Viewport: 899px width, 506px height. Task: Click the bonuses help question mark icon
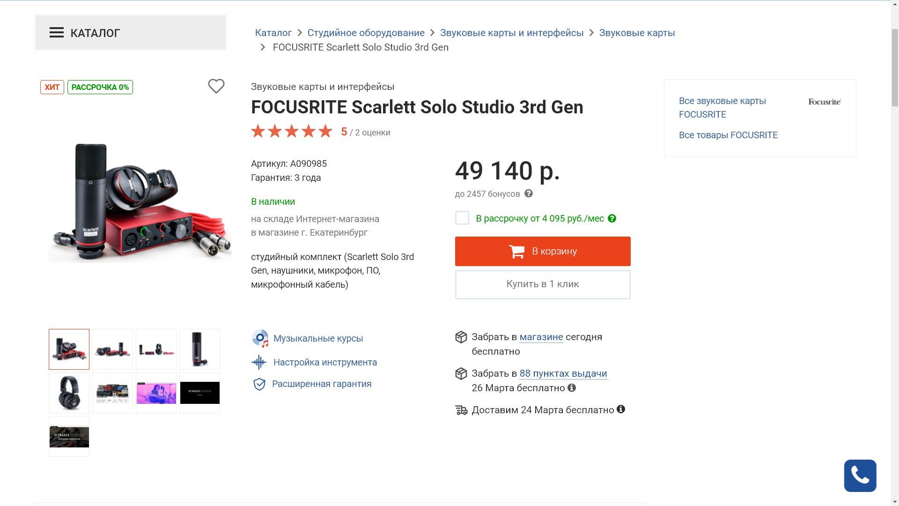pos(529,193)
